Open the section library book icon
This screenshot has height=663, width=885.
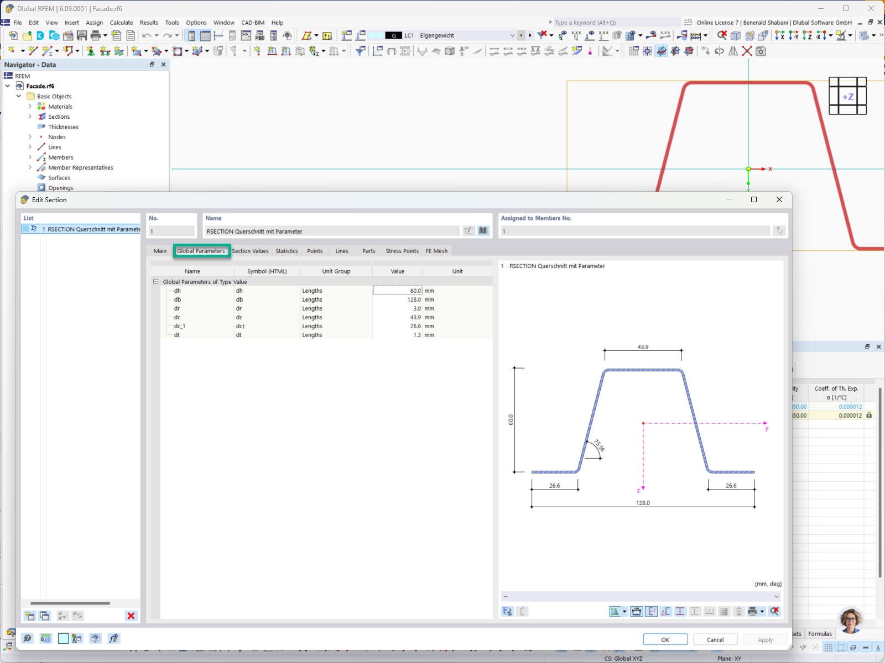483,230
